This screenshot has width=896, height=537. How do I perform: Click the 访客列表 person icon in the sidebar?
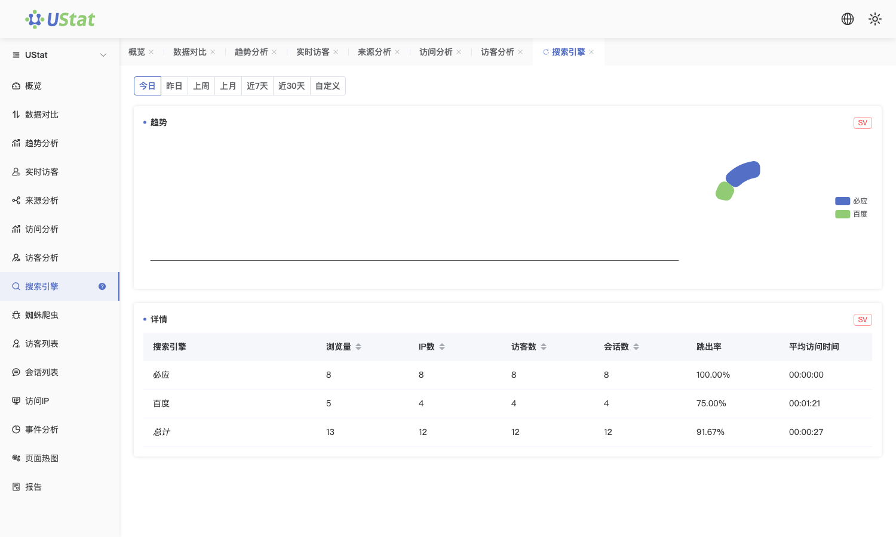(x=16, y=344)
